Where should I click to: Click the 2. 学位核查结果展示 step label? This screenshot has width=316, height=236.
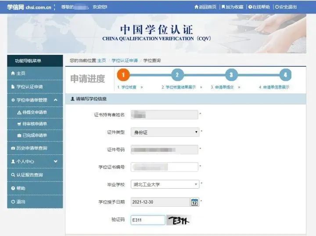pos(179,87)
